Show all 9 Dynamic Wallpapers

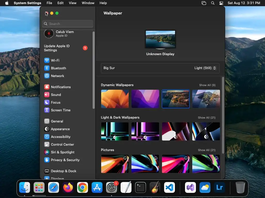pos(207,85)
